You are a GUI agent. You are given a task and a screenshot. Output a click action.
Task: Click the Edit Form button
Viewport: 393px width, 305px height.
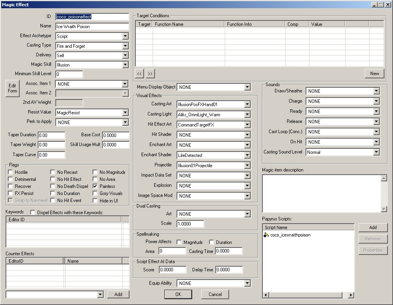coord(13,88)
